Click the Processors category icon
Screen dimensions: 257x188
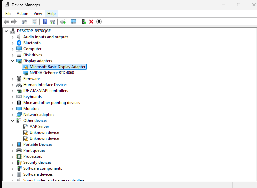19,156
